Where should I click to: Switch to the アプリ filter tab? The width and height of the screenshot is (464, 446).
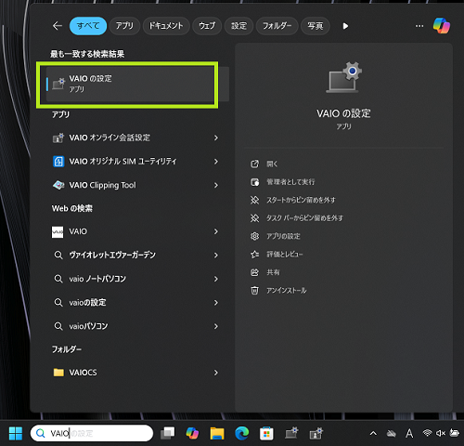point(124,26)
